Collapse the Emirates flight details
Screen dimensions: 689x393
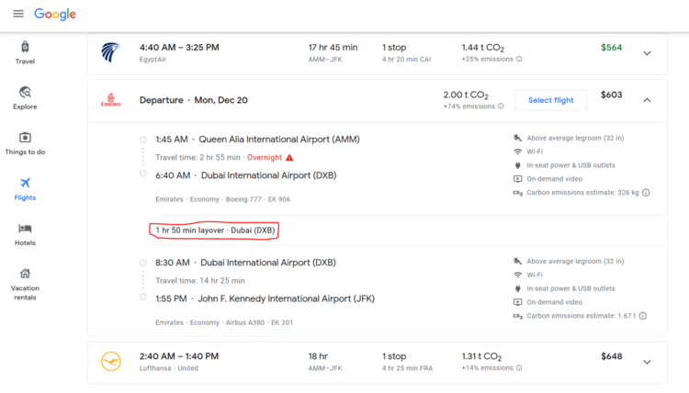pyautogui.click(x=647, y=100)
